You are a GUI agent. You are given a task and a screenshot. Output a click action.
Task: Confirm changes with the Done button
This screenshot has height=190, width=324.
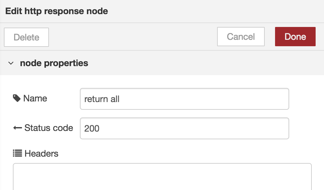tap(295, 37)
